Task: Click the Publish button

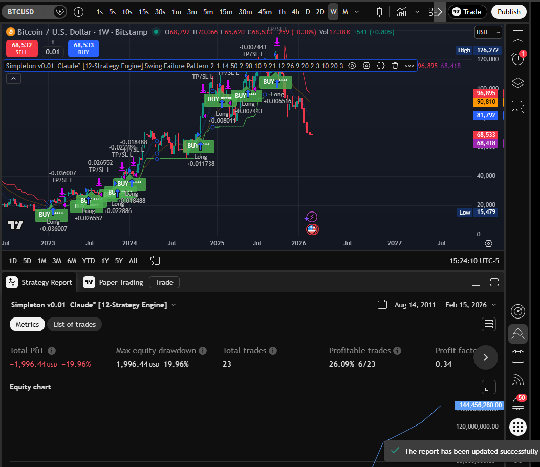Action: (509, 11)
